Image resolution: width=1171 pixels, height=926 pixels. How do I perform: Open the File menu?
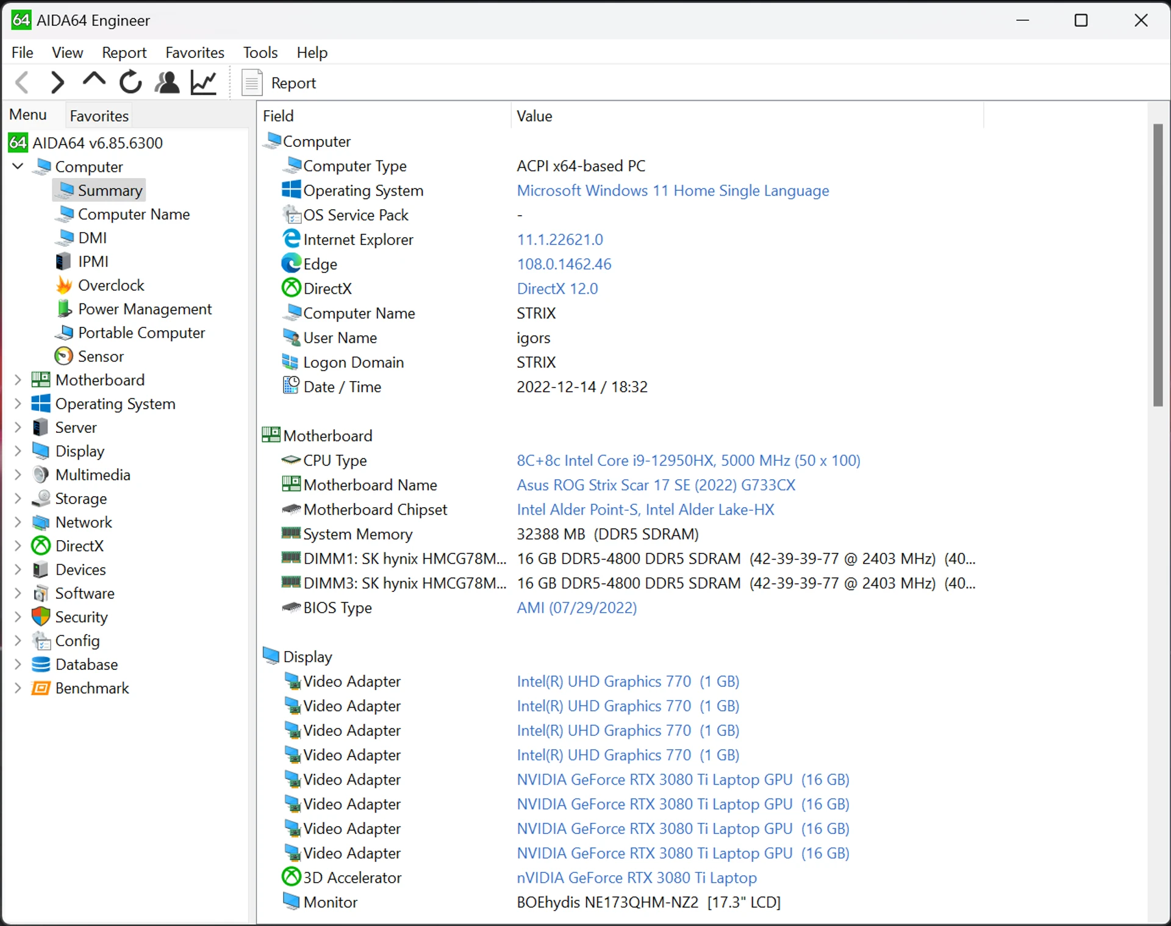[x=22, y=52]
